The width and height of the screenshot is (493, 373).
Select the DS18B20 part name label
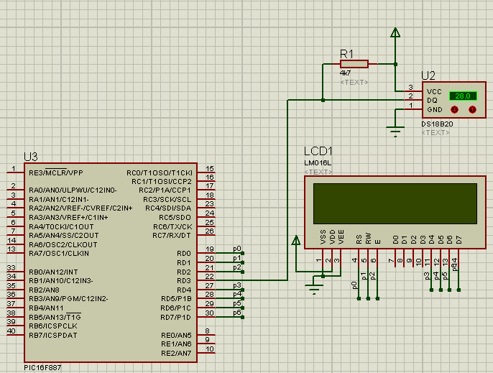pyautogui.click(x=438, y=124)
